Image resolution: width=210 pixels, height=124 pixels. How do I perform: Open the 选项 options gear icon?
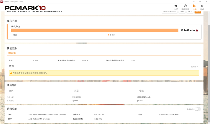click(x=202, y=6)
